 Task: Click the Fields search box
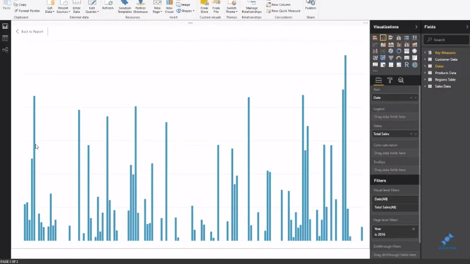click(446, 39)
